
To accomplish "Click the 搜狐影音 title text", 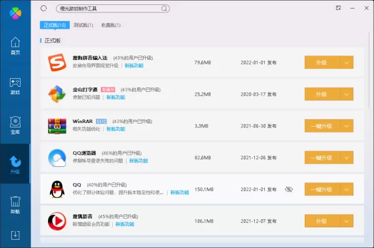I will pos(82,216).
